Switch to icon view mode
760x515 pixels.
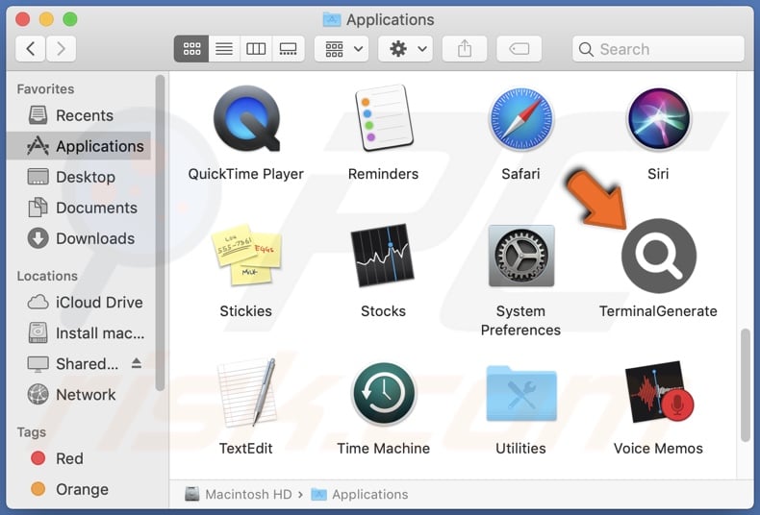pyautogui.click(x=191, y=49)
